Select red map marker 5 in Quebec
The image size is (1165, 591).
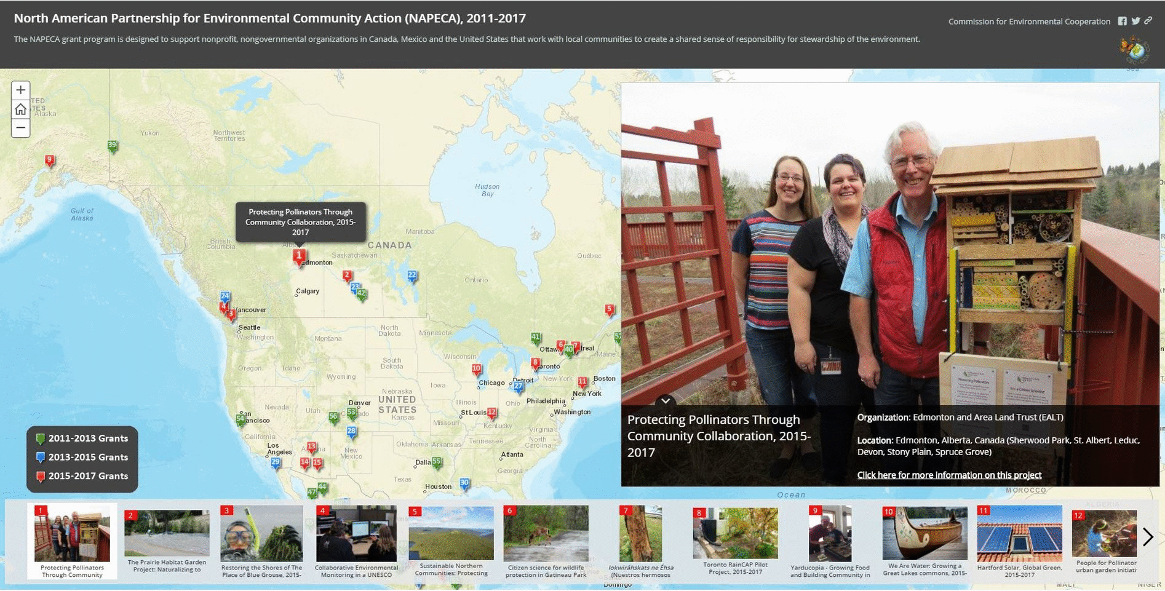[609, 310]
